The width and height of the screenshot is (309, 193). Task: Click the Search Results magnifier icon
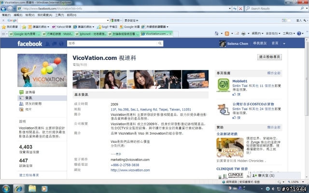pos(302,8)
